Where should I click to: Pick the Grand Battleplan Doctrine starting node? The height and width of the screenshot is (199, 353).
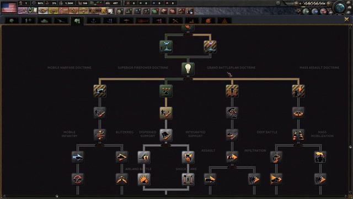point(232,91)
